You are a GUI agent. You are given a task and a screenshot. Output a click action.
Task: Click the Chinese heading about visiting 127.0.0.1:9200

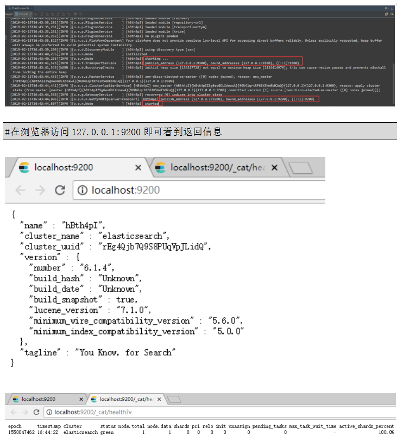[x=114, y=131]
